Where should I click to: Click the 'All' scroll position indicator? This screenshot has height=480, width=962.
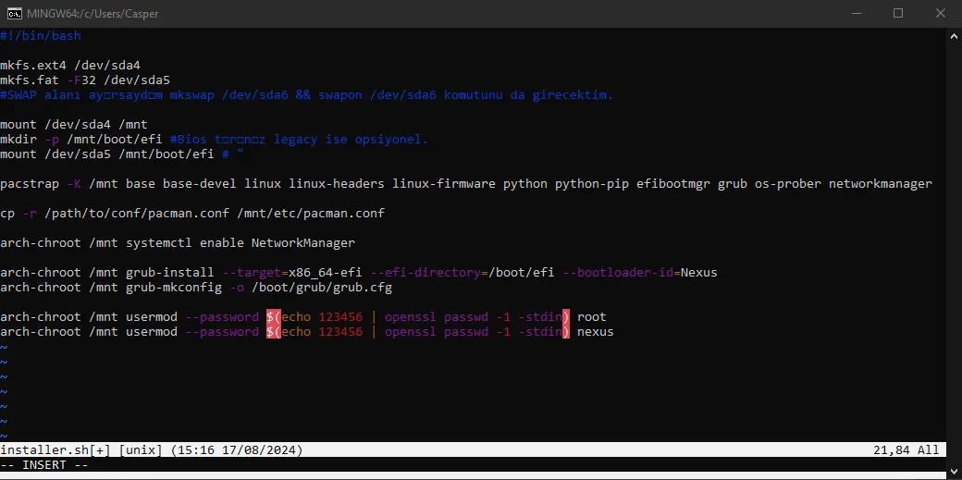point(929,449)
